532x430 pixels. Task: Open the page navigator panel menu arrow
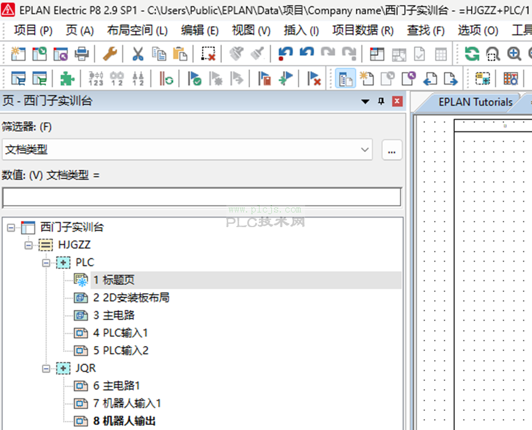[x=365, y=101]
